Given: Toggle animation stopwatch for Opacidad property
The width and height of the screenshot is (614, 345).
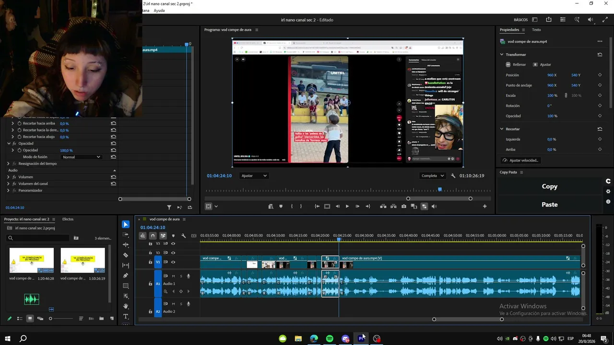Looking at the screenshot, I should coord(19,150).
